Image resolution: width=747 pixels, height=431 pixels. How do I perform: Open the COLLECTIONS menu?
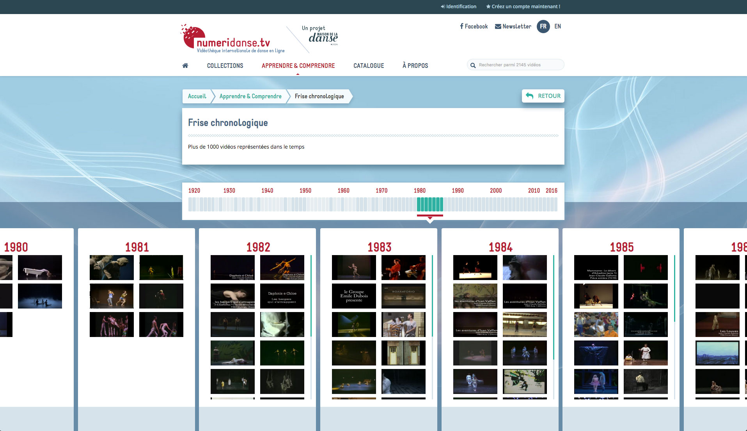tap(225, 66)
